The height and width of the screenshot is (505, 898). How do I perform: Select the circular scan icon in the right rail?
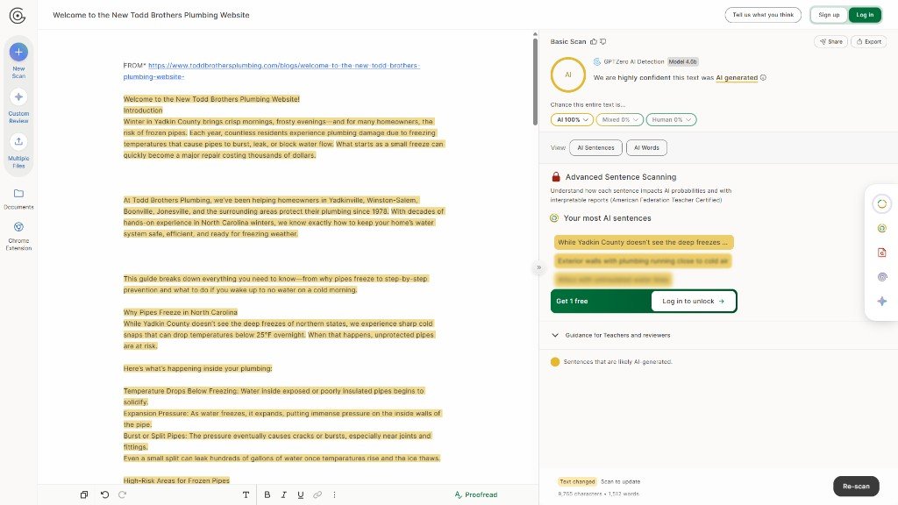point(882,203)
